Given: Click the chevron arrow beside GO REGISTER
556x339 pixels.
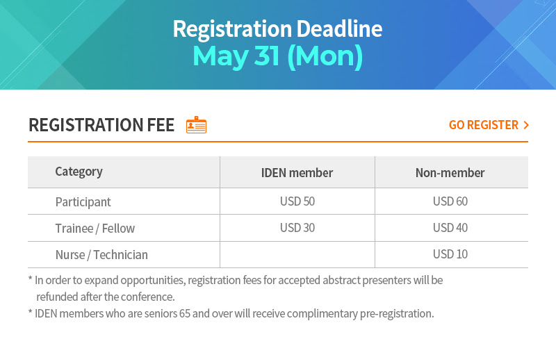Looking at the screenshot, I should click(x=526, y=125).
